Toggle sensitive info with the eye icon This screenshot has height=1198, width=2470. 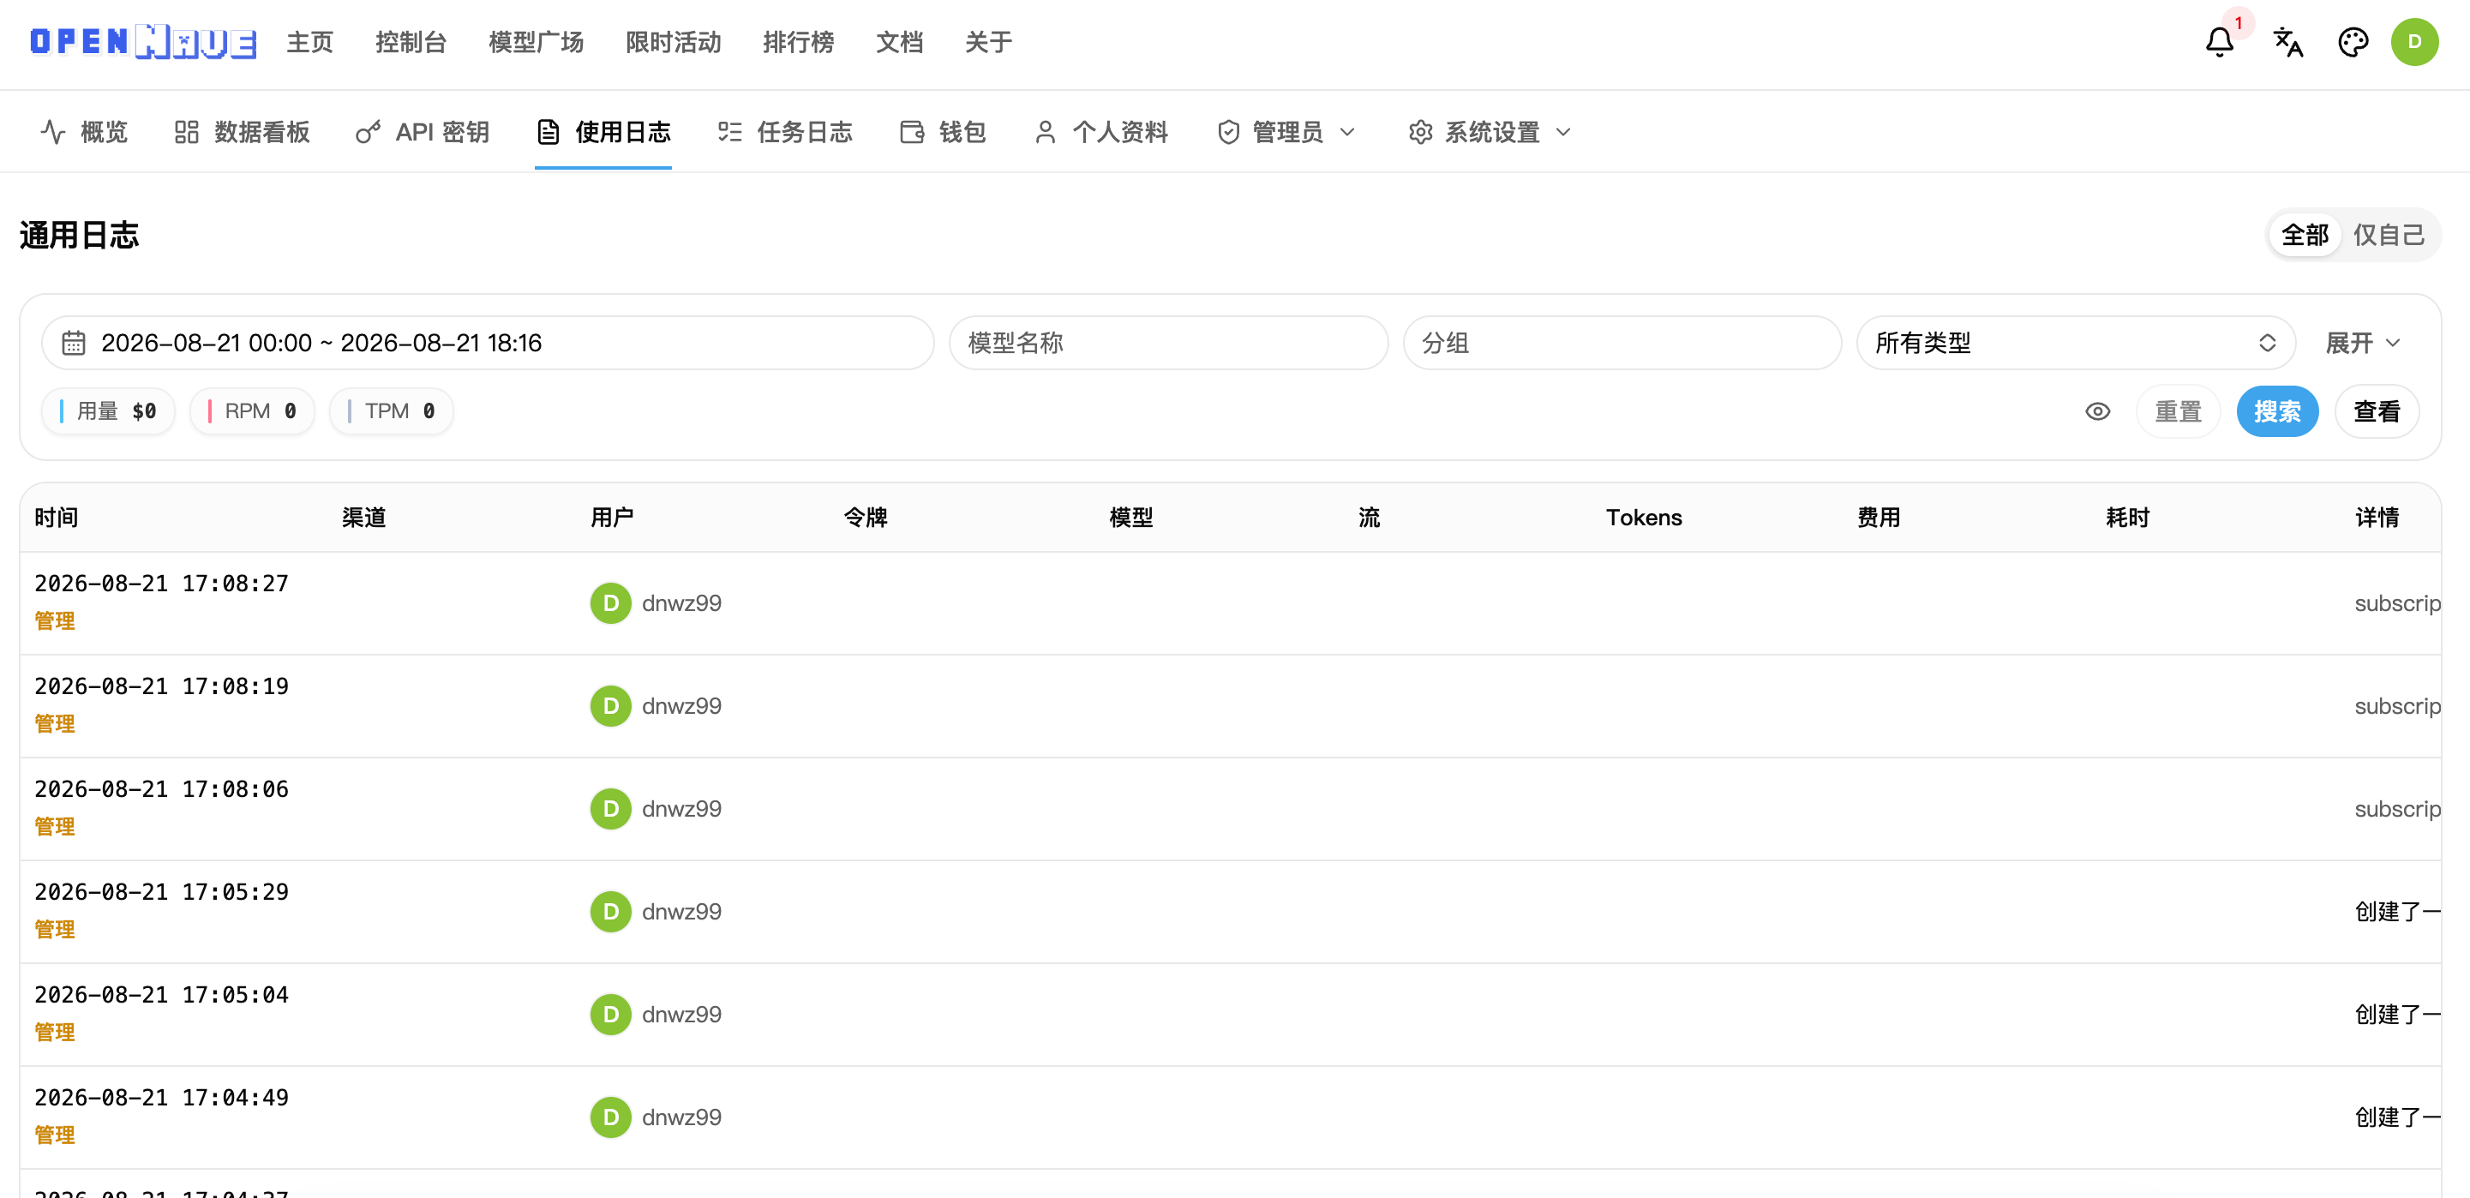(2098, 411)
